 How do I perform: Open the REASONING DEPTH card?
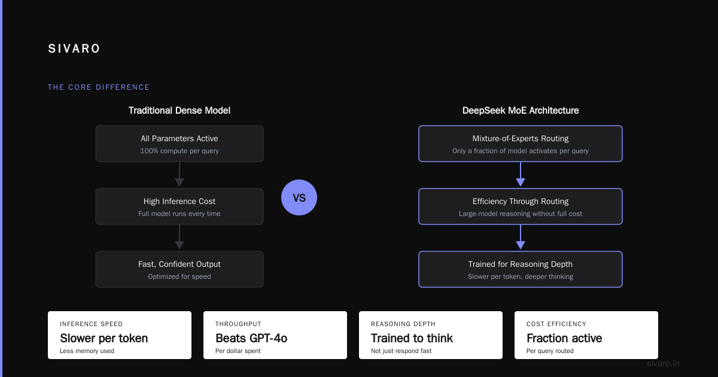tap(431, 335)
